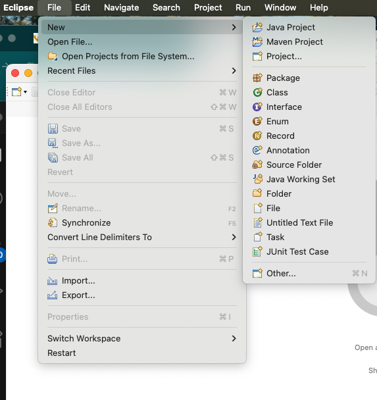Choose the Maven Project icon

pyautogui.click(x=257, y=42)
